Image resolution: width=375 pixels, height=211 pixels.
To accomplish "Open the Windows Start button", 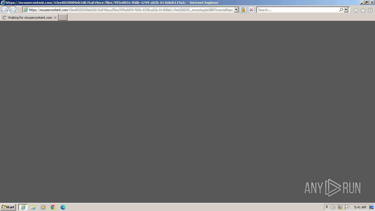I will pyautogui.click(x=8, y=207).
